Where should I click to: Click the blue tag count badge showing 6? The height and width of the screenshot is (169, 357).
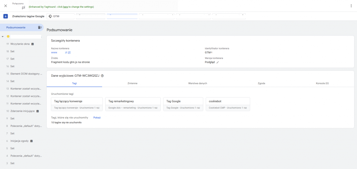tap(6, 16)
